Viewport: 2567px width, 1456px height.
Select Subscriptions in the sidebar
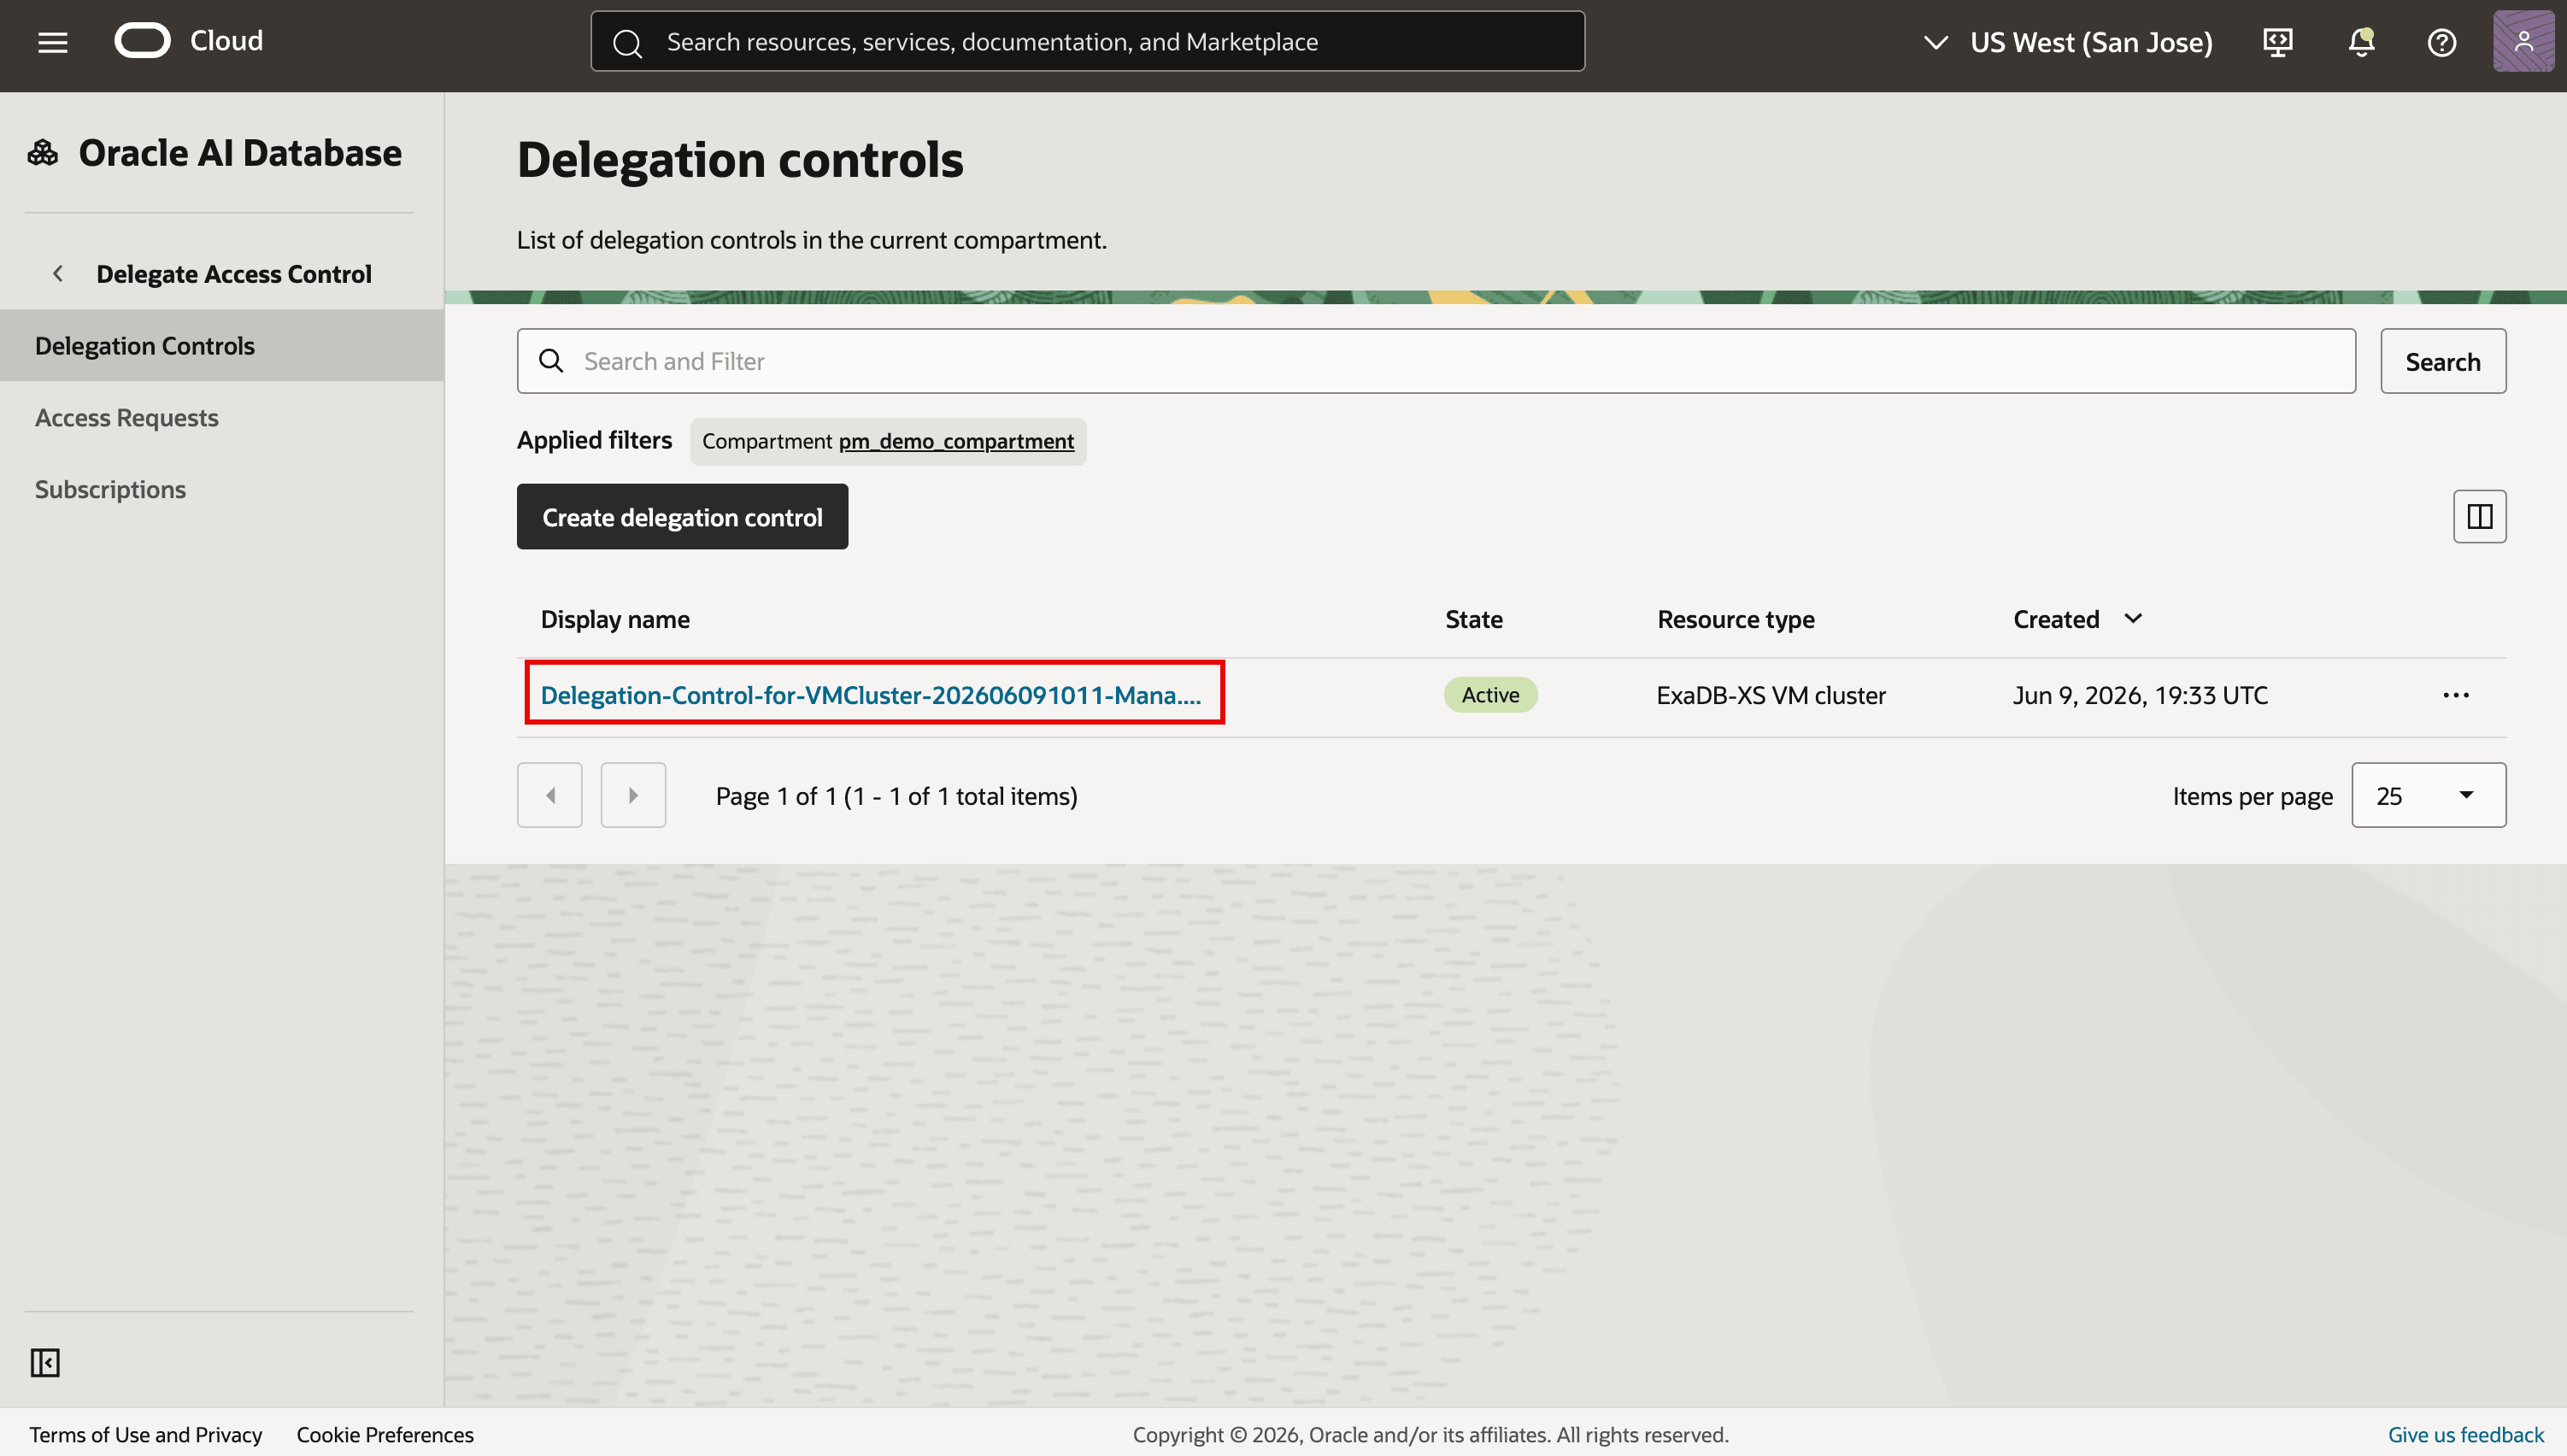pyautogui.click(x=110, y=489)
